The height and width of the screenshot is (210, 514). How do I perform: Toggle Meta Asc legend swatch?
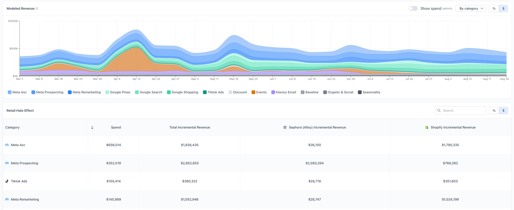(x=9, y=92)
